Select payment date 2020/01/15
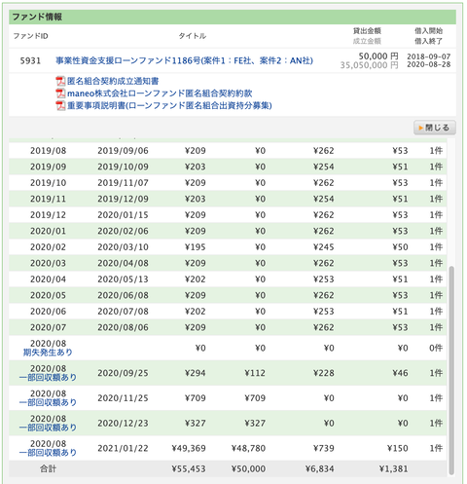Viewport: 467px width, 484px height. [123, 215]
